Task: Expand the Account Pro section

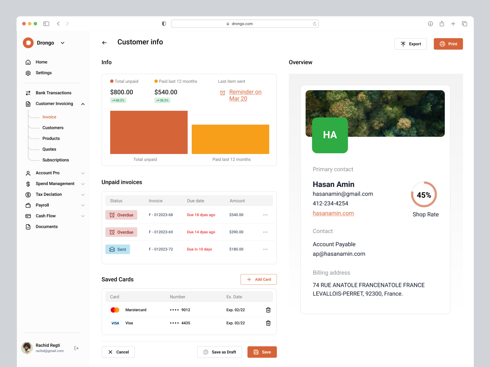Action: tap(83, 173)
